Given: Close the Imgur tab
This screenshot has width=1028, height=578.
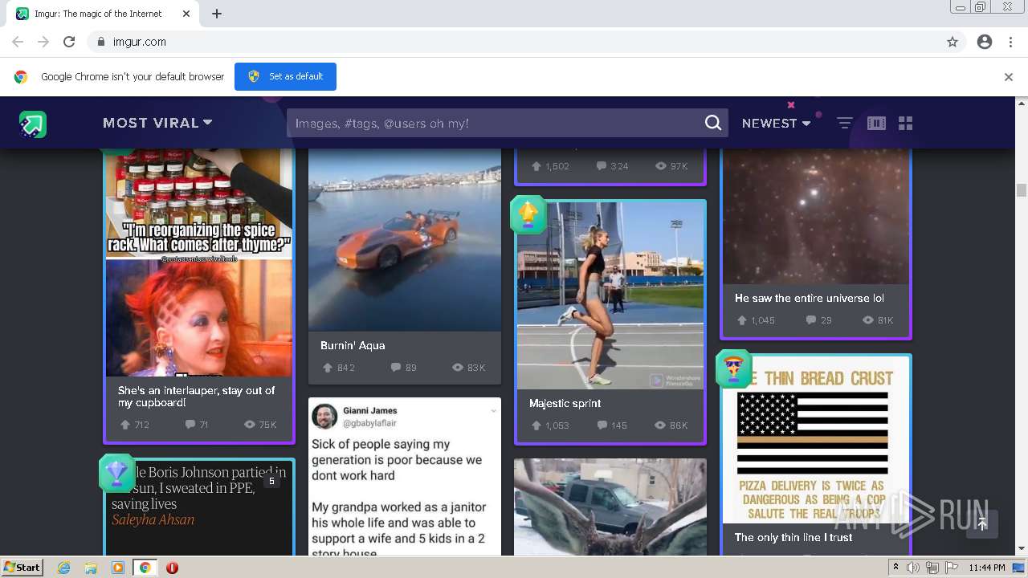Looking at the screenshot, I should pos(186,14).
